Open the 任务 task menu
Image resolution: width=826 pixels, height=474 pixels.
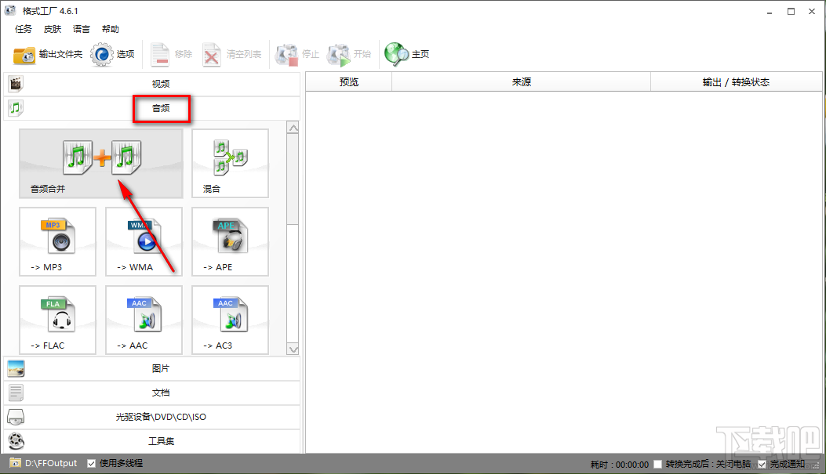[x=24, y=29]
